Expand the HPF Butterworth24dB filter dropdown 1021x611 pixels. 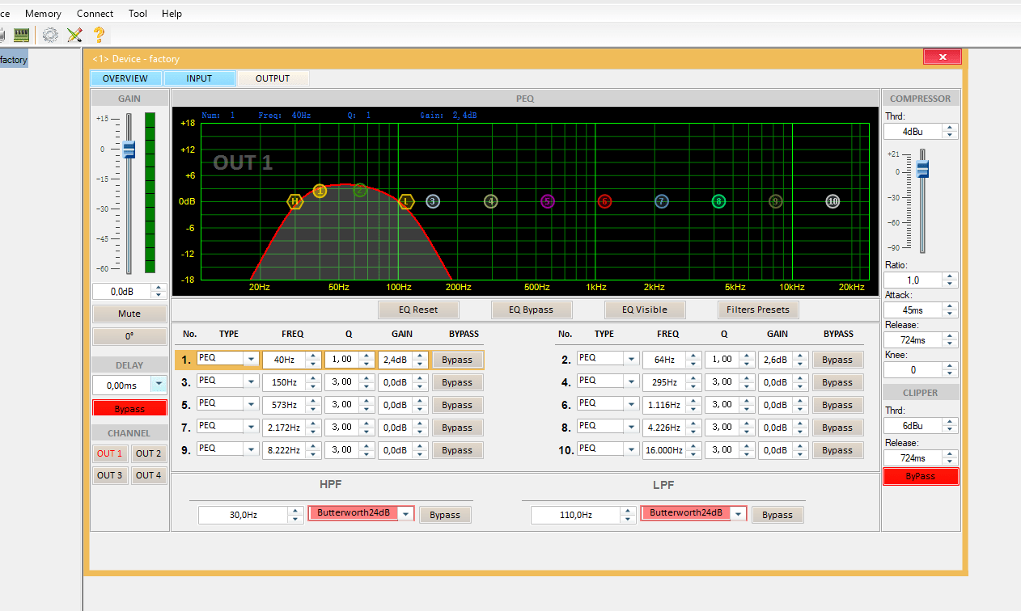click(x=406, y=514)
